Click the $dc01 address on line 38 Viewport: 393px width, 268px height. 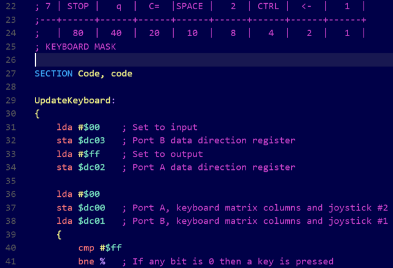click(x=91, y=221)
